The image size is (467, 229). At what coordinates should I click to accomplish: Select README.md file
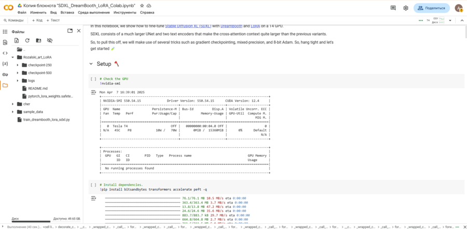point(37,88)
